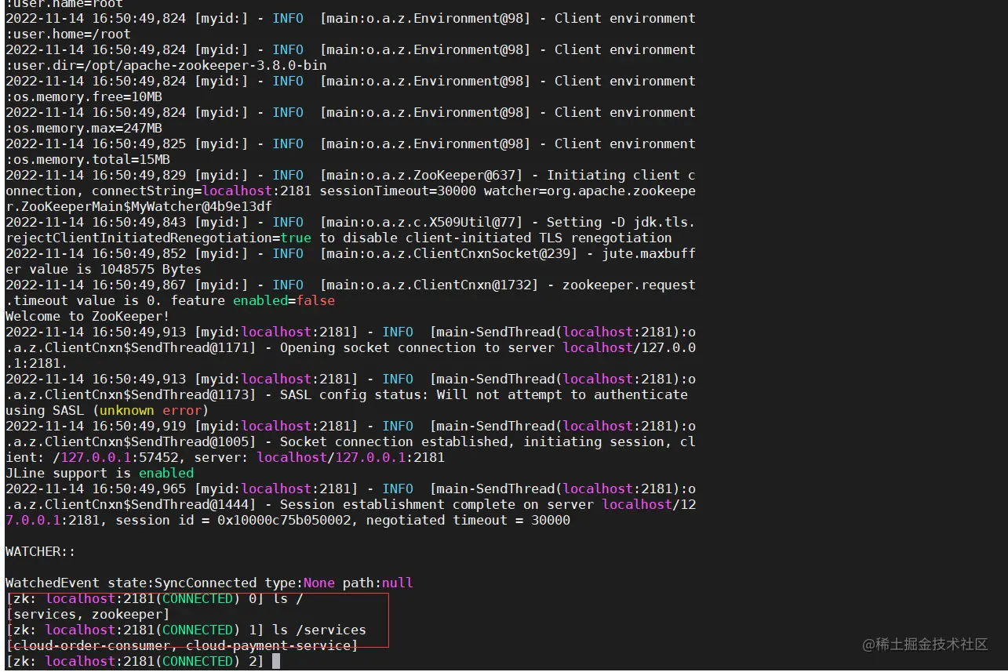Click 'connectString=localhost:2181' text
The width and height of the screenshot is (1008, 672).
point(202,191)
